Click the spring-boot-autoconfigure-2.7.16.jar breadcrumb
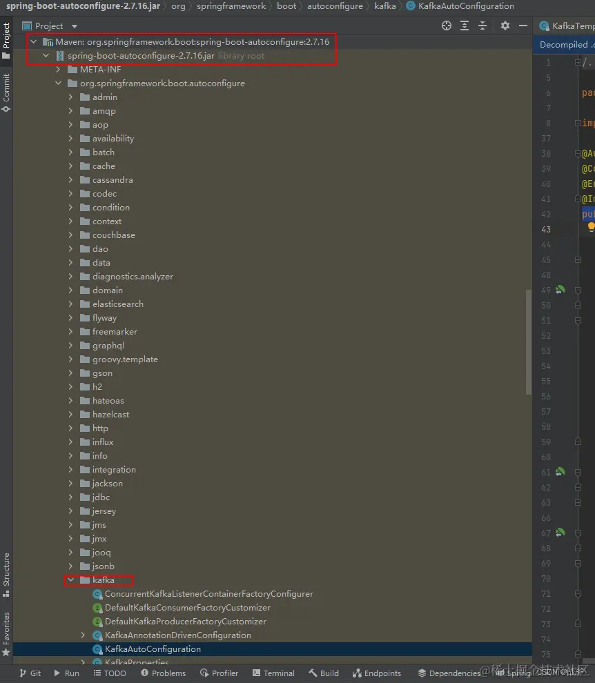This screenshot has height=683, width=595. (x=83, y=6)
